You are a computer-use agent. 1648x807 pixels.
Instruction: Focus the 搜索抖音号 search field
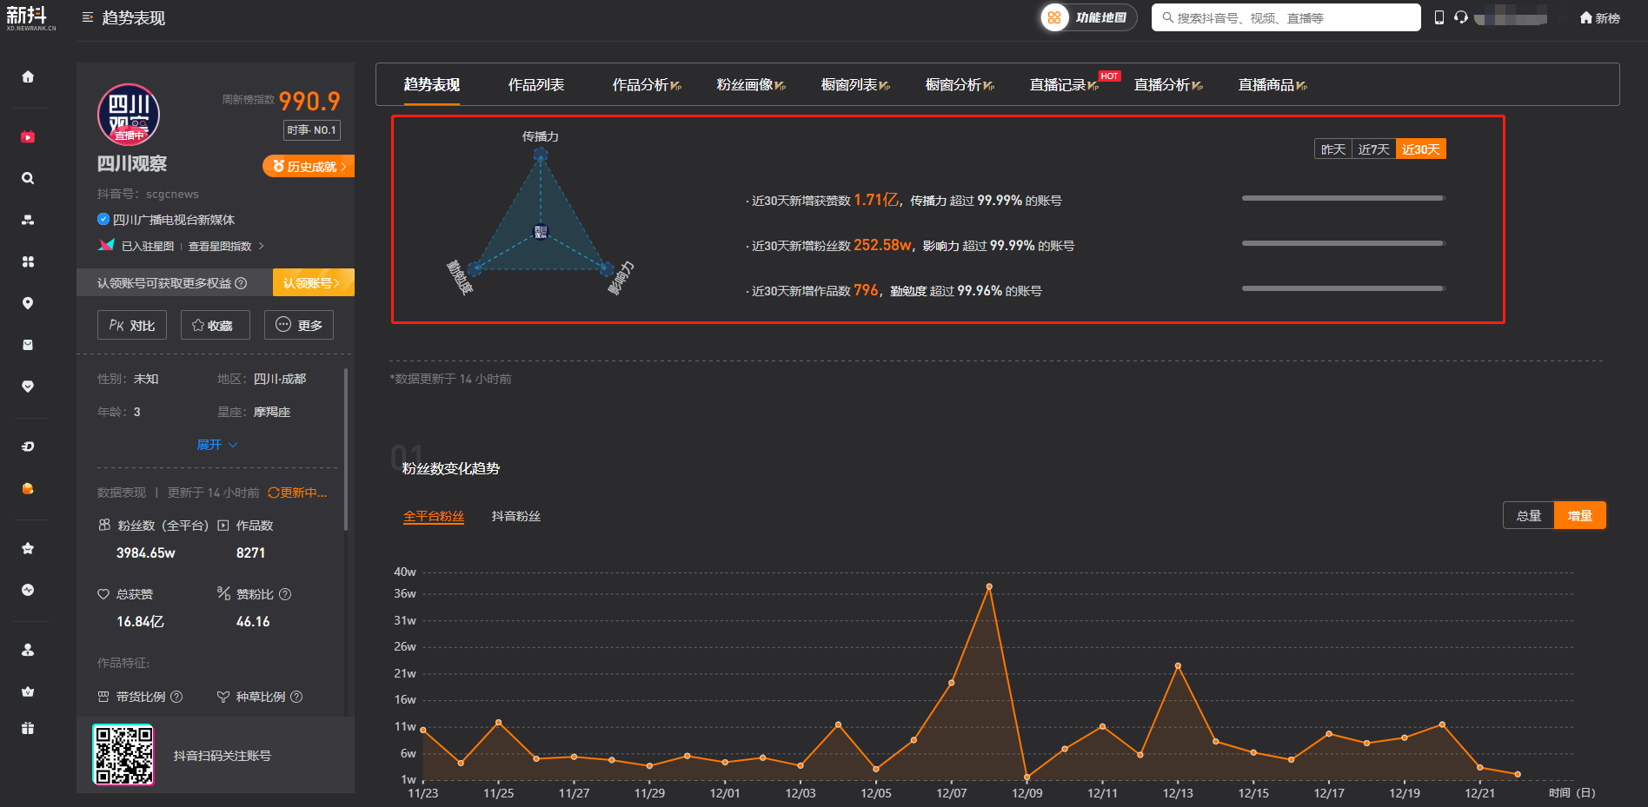coord(1286,17)
